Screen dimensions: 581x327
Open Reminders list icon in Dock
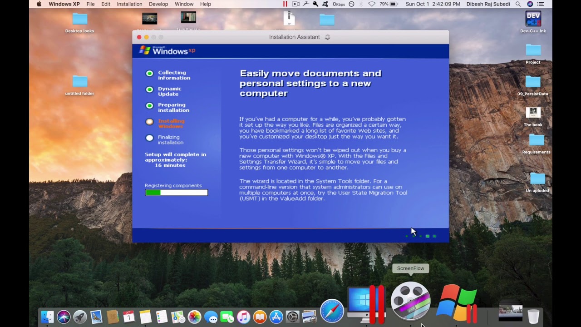pyautogui.click(x=162, y=317)
